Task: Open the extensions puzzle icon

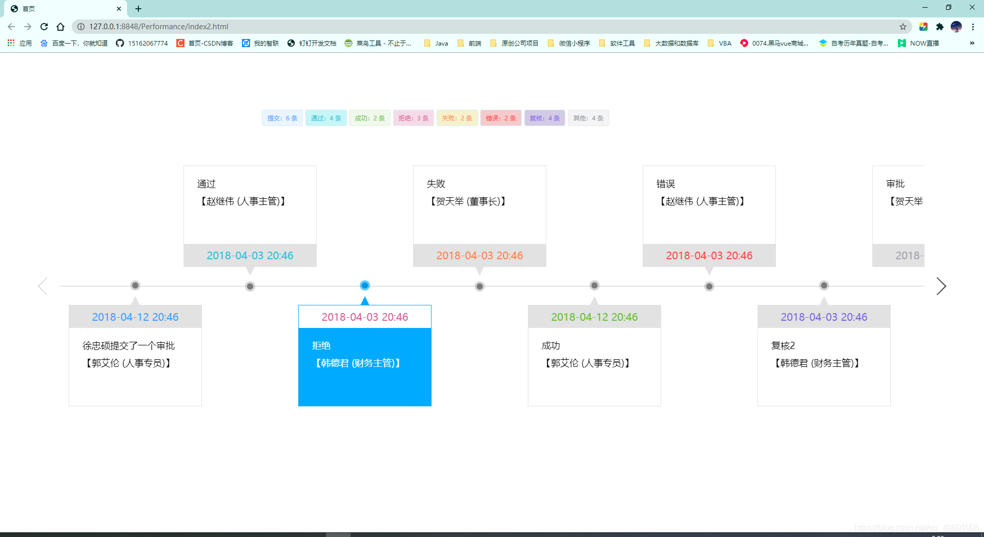Action: [x=940, y=26]
